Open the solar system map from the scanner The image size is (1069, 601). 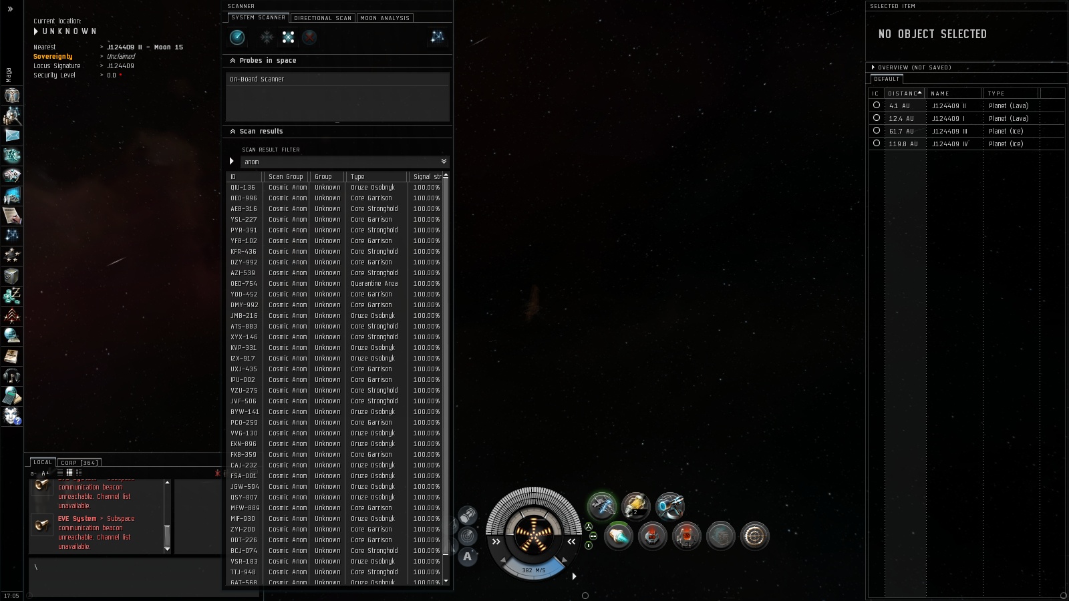[x=438, y=37]
